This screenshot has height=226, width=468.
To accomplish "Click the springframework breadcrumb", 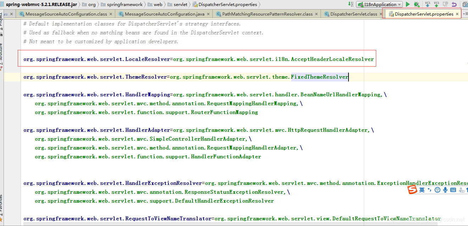I will [122, 4].
